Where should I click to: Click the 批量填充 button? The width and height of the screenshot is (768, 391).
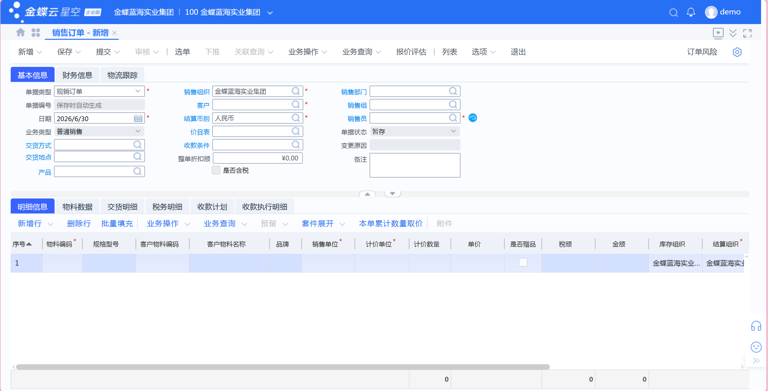click(117, 223)
